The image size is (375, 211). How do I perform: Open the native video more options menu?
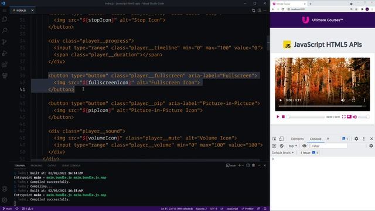(364, 100)
